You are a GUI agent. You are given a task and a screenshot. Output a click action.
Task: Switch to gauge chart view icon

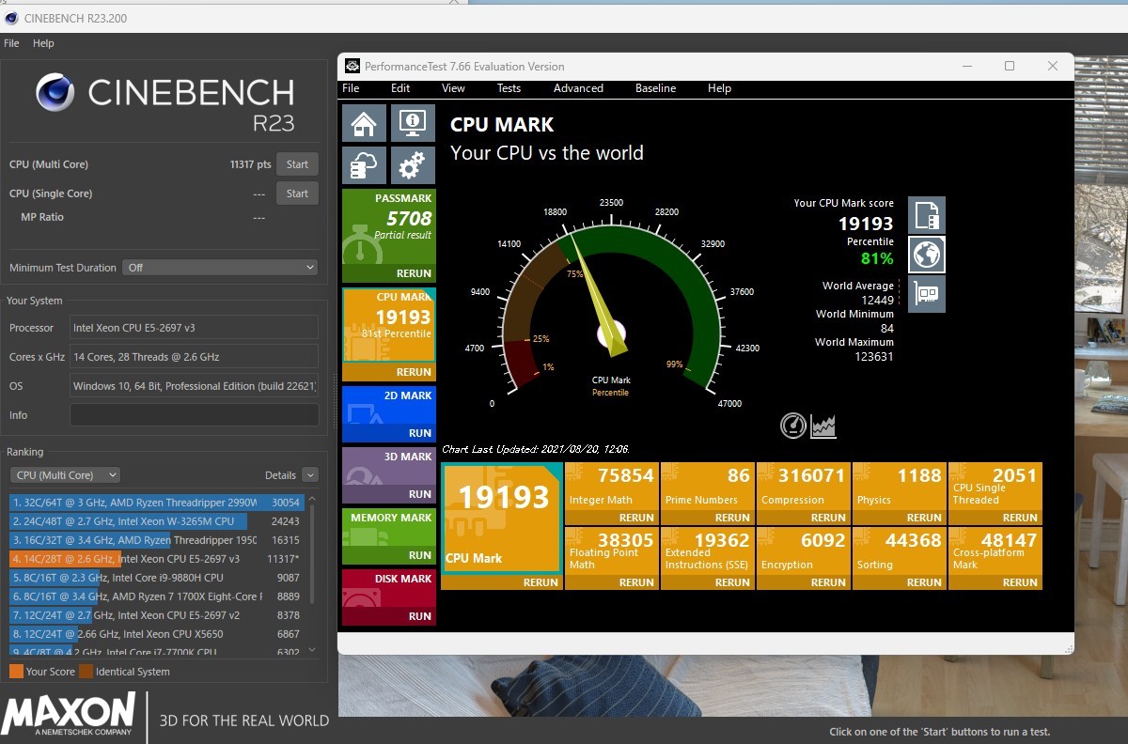(x=793, y=426)
